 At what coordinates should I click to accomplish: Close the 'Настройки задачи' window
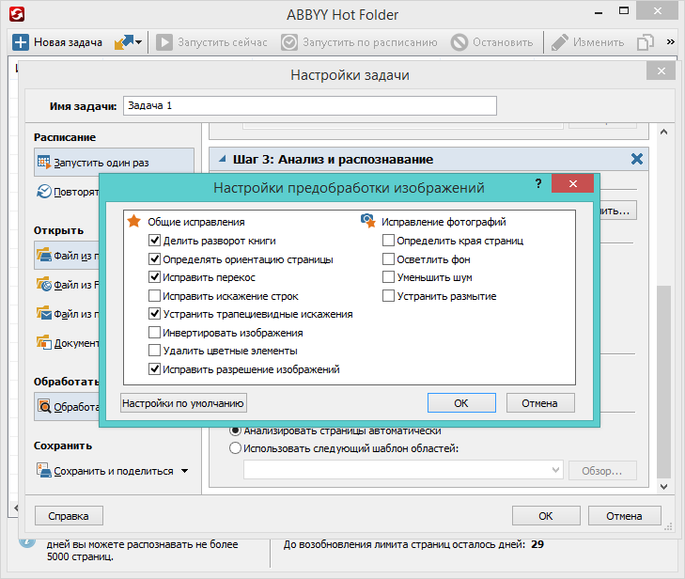(661, 70)
